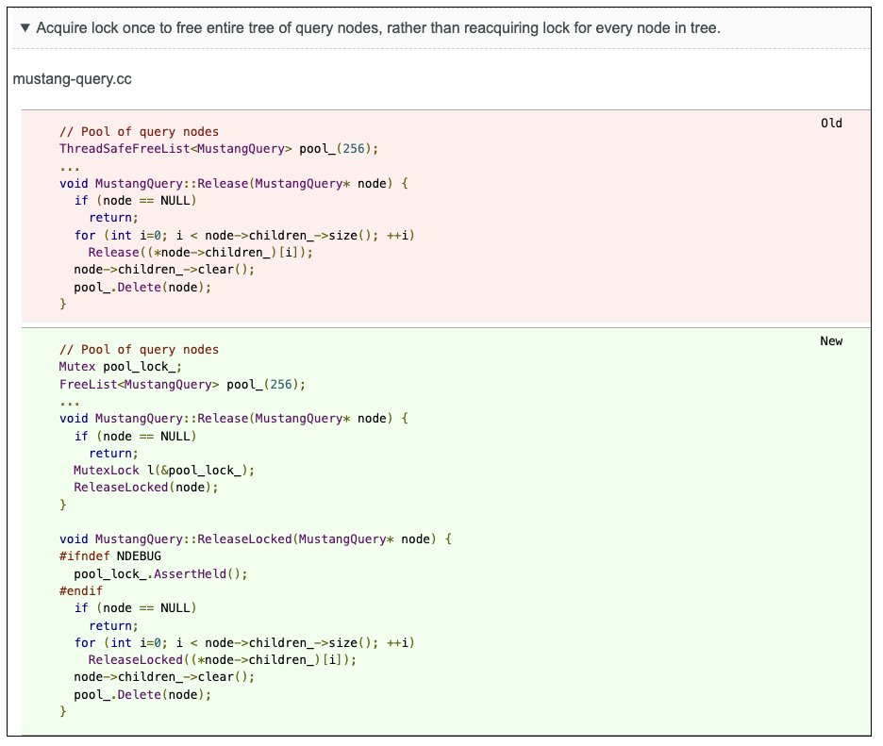Click the "Old" label in red block
The height and width of the screenshot is (746, 883).
pyautogui.click(x=831, y=124)
